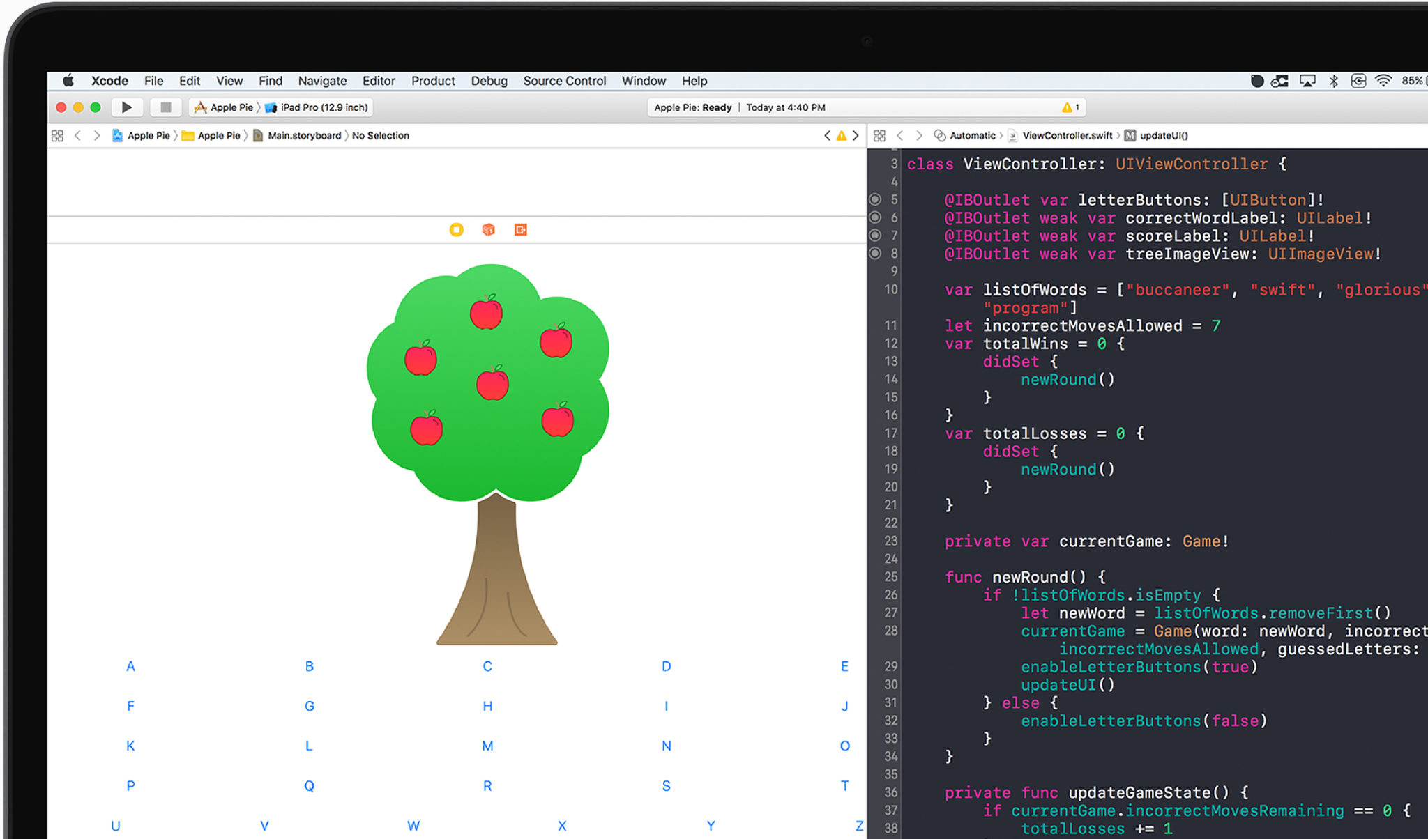1428x839 pixels.
Task: Open the related items grid icon in the left jump bar
Action: coord(57,135)
